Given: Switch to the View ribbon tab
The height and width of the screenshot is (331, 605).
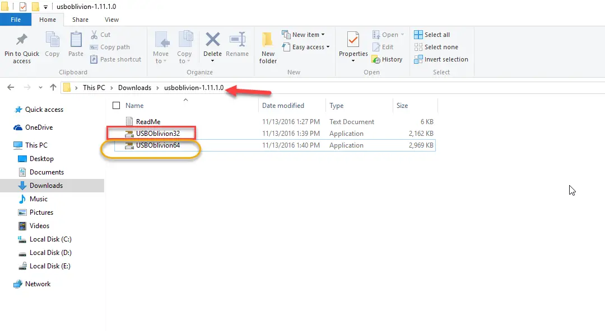Looking at the screenshot, I should coord(111,20).
